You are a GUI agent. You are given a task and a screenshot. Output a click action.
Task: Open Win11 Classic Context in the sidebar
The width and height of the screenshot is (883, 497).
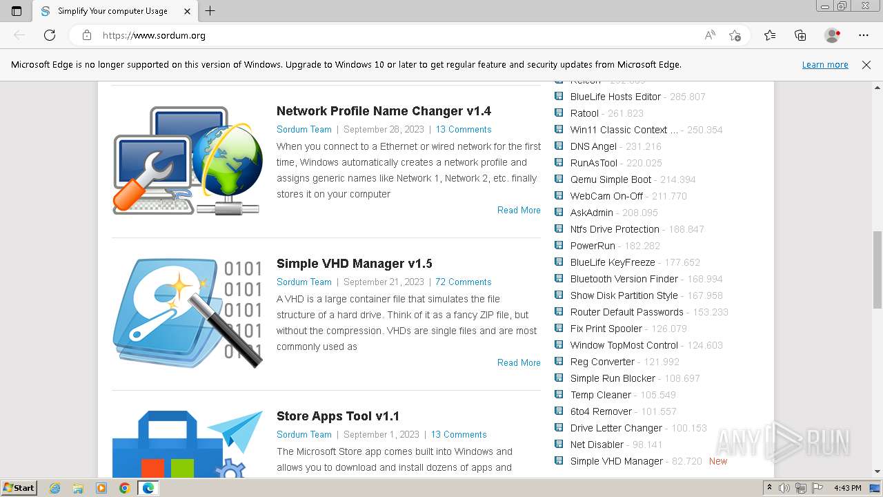pos(624,130)
